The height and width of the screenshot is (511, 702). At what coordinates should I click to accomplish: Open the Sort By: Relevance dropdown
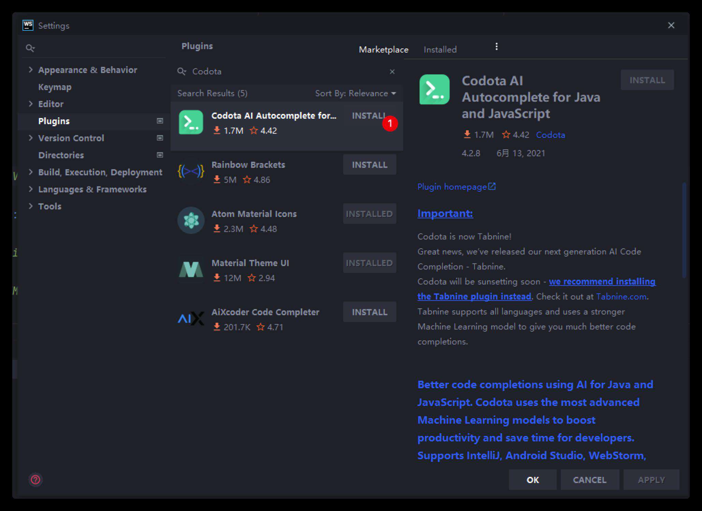[355, 93]
